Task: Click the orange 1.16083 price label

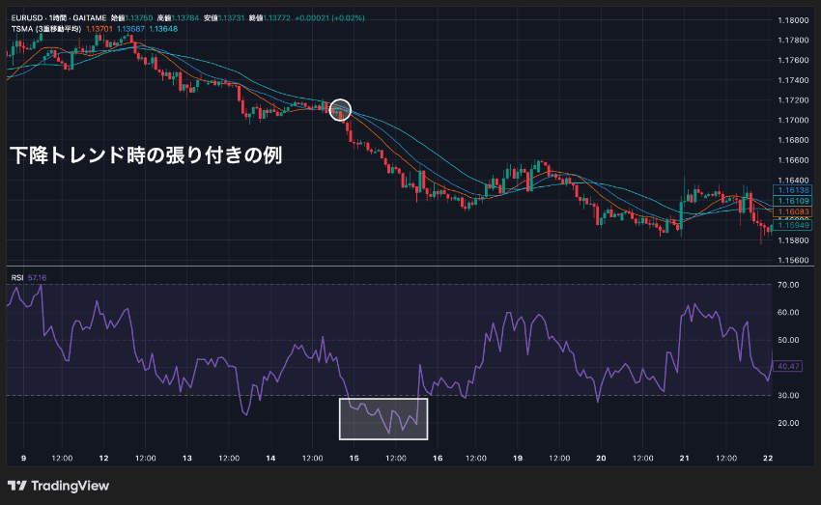Action: point(793,211)
